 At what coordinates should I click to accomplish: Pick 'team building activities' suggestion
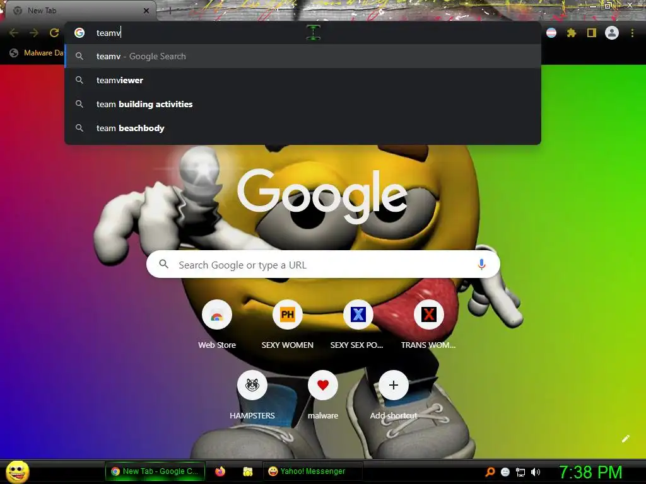[303, 104]
